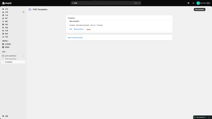Click the 'dev previews' label text
Image resolution: width=212 pixels, height=119 pixels.
[x=200, y=117]
